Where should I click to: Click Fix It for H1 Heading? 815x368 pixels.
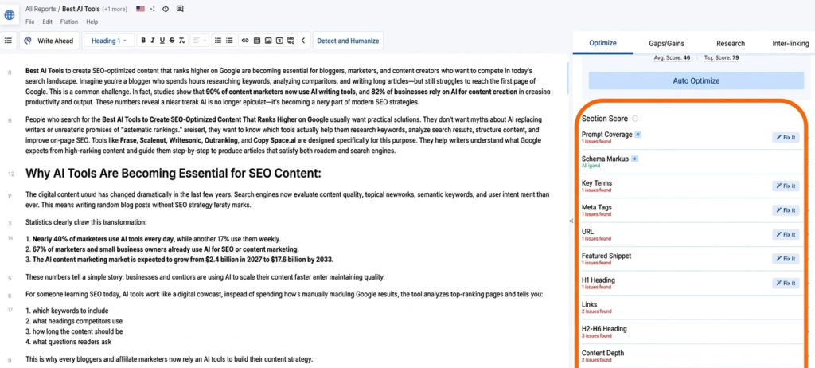click(786, 283)
